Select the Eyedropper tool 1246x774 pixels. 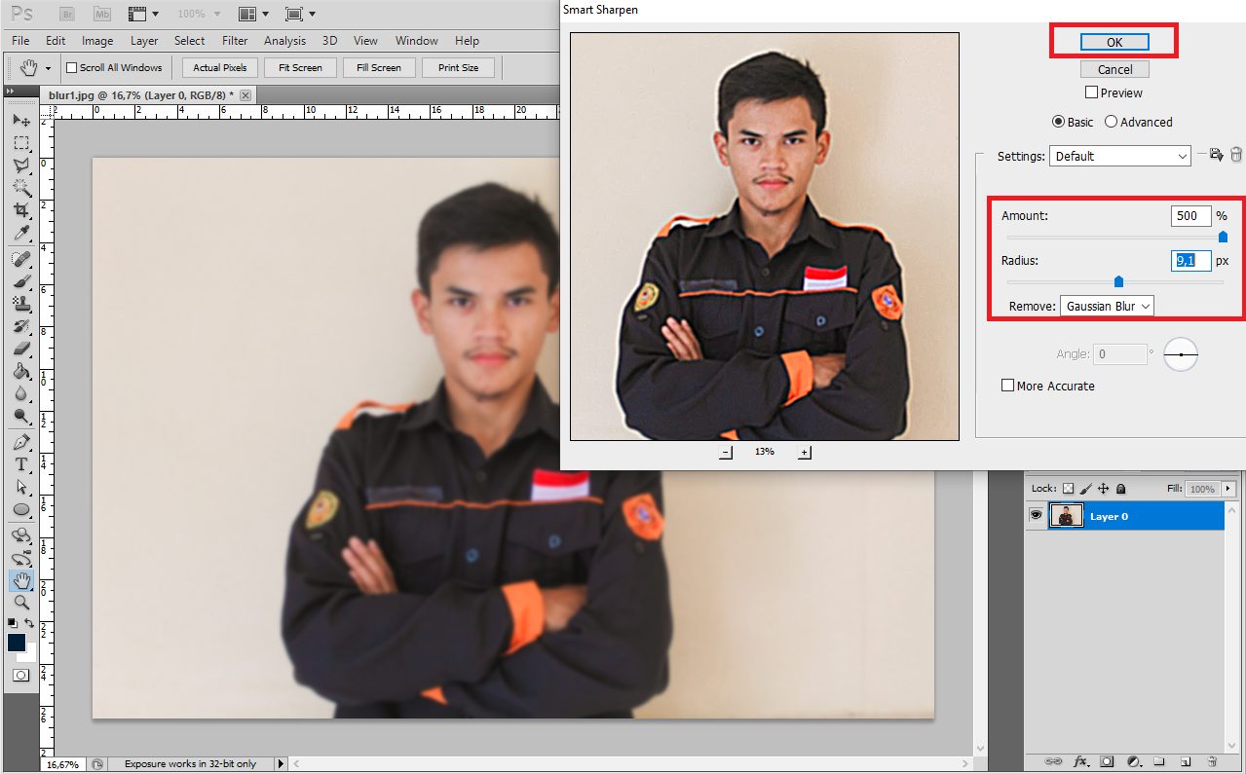click(20, 232)
